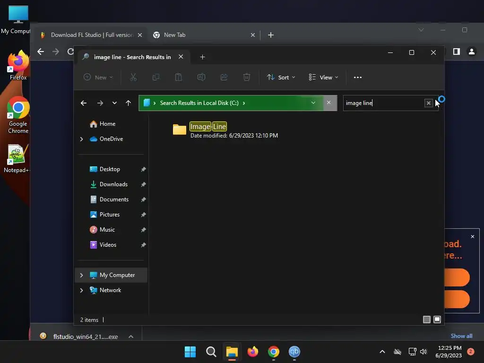Go back in File Explorer

pos(83,103)
